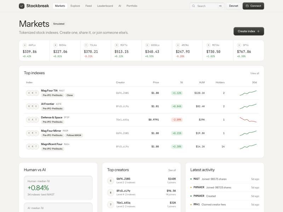283x212 pixels.
Task: Click the Clone tag on Mag Four Tilt
Action: (x=70, y=95)
